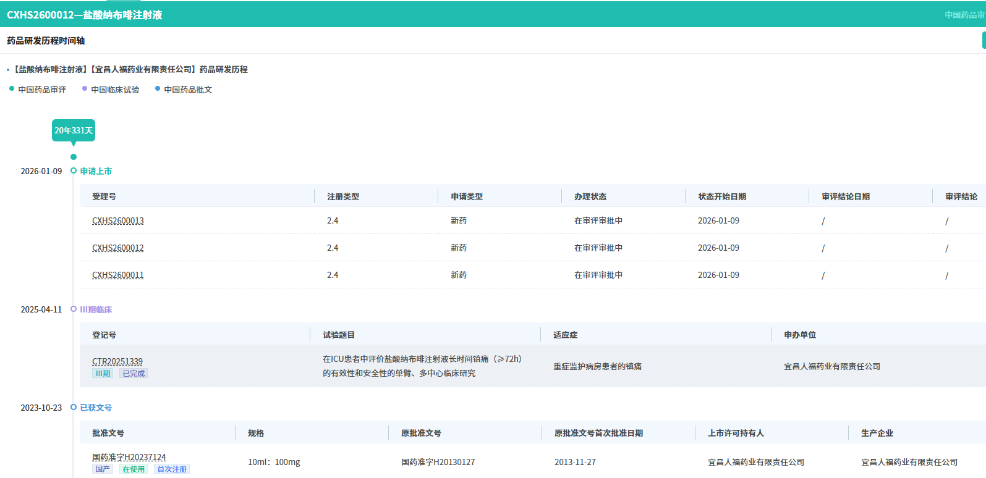Click the 申请上市 stage heading

click(x=96, y=171)
